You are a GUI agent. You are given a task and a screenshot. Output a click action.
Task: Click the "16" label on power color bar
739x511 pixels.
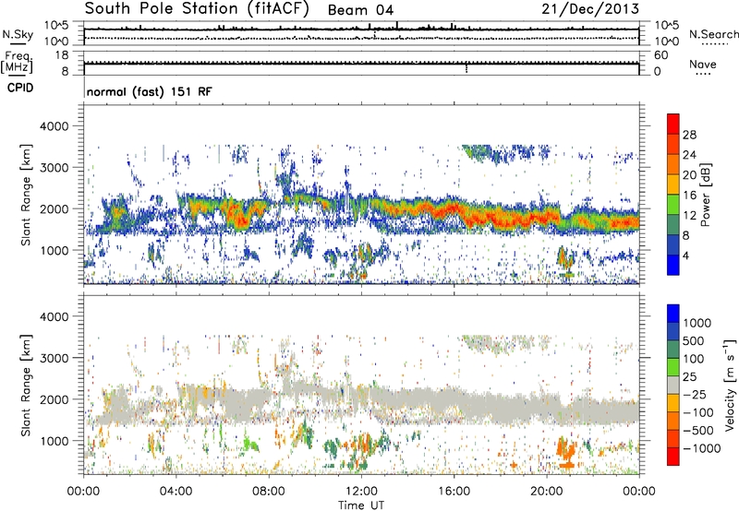click(689, 196)
